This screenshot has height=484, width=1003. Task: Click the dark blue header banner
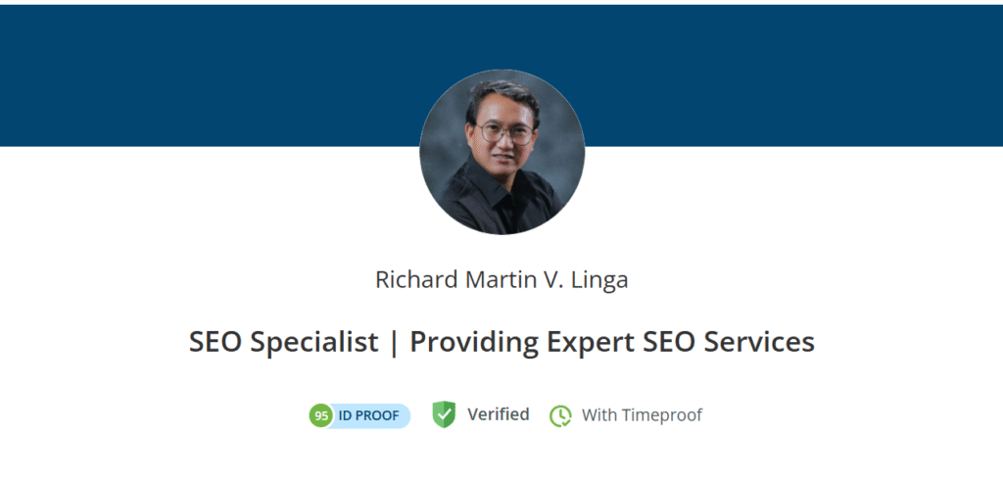pyautogui.click(x=196, y=73)
